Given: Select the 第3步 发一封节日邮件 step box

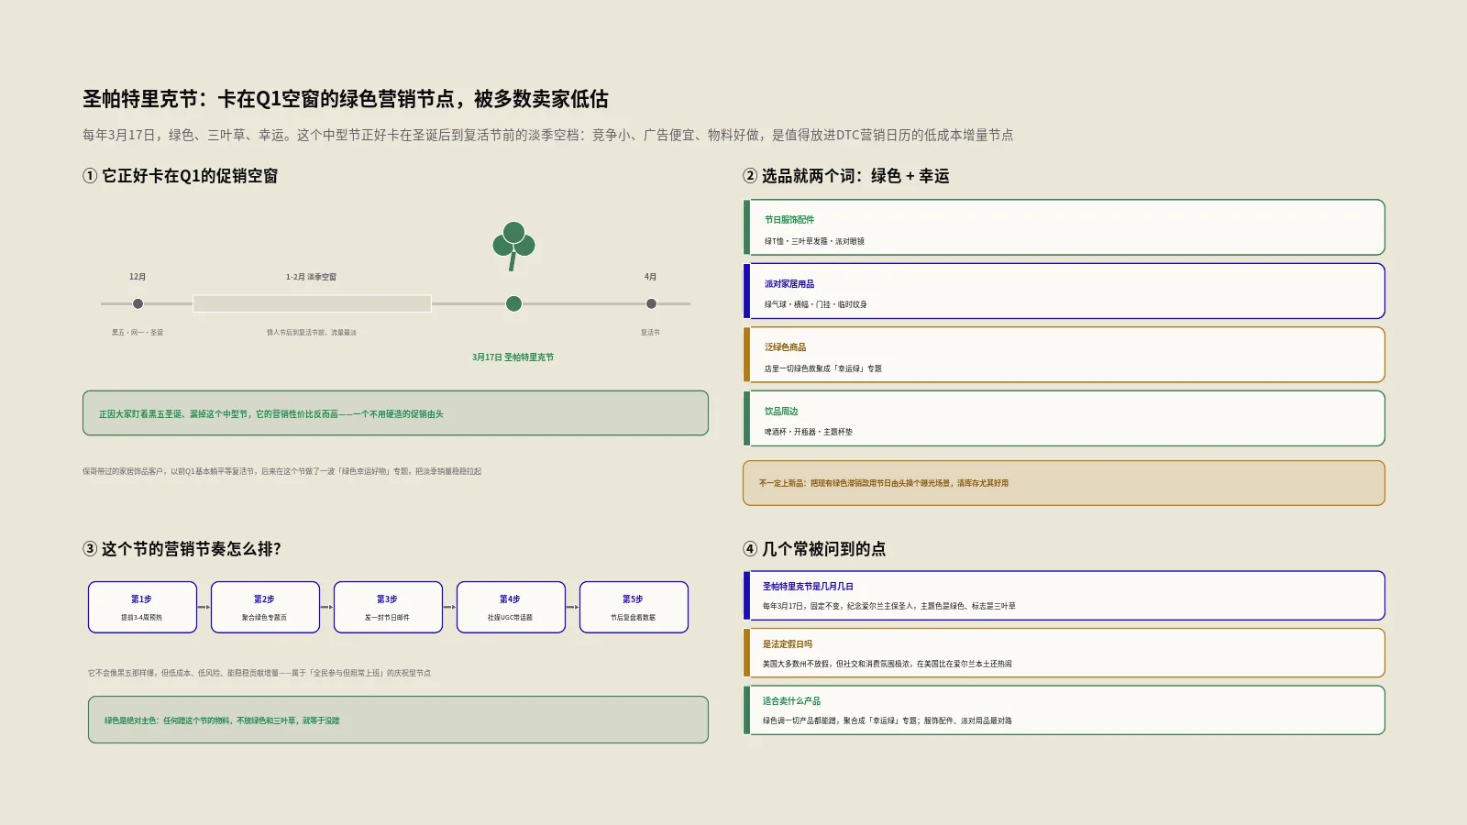Looking at the screenshot, I should pyautogui.click(x=388, y=607).
